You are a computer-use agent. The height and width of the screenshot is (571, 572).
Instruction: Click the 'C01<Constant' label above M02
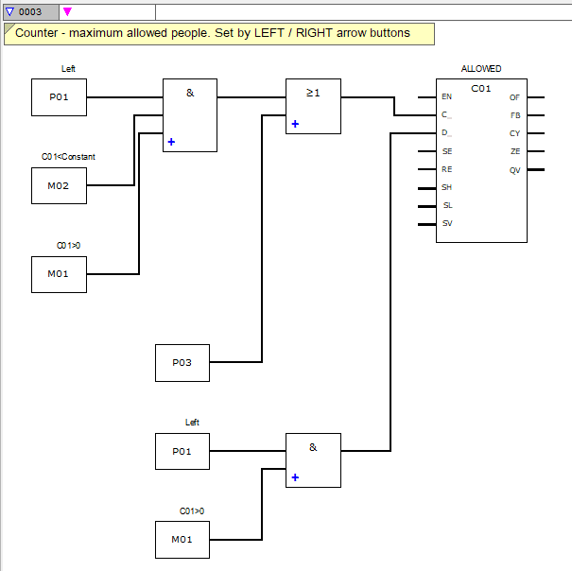coord(68,157)
